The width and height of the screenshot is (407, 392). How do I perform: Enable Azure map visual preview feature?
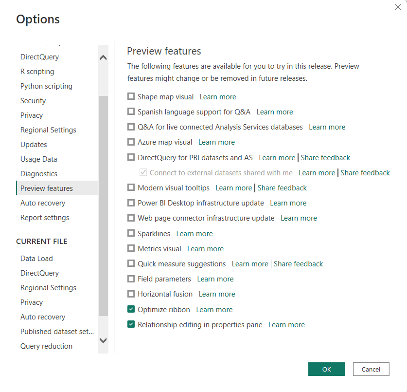(x=131, y=142)
